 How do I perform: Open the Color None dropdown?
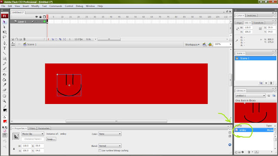(x=110, y=134)
